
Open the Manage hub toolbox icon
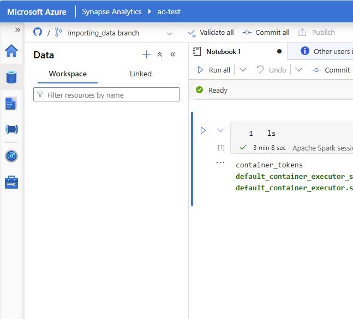tap(11, 182)
